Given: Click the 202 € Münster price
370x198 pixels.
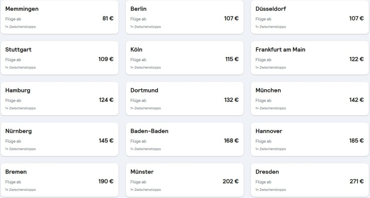Looking at the screenshot, I should coord(231,181).
